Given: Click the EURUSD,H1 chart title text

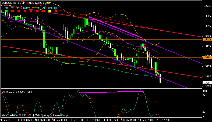Looking at the screenshot, I should point(9,3).
